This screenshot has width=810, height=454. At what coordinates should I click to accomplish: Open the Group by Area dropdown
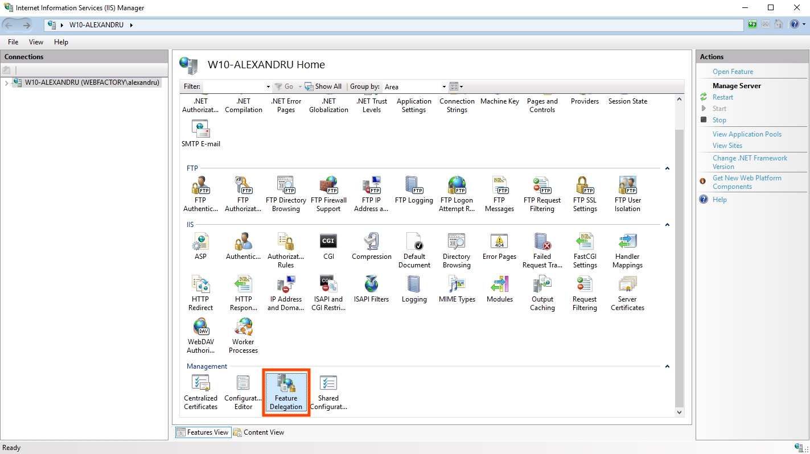pyautogui.click(x=416, y=86)
